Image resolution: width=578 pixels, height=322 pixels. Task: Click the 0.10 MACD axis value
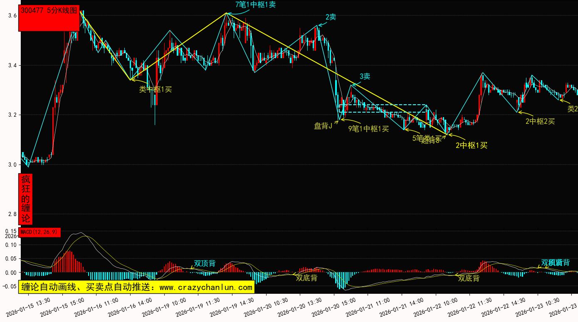click(11, 245)
